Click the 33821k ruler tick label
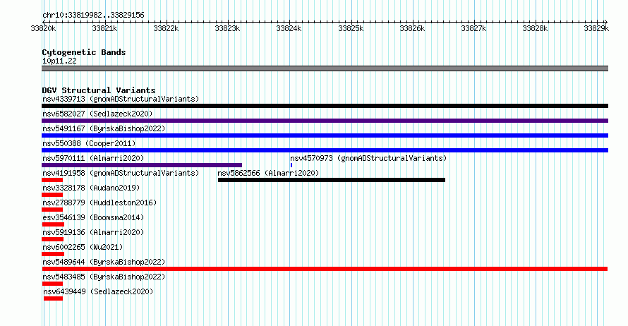This screenshot has height=326, width=628. (104, 28)
